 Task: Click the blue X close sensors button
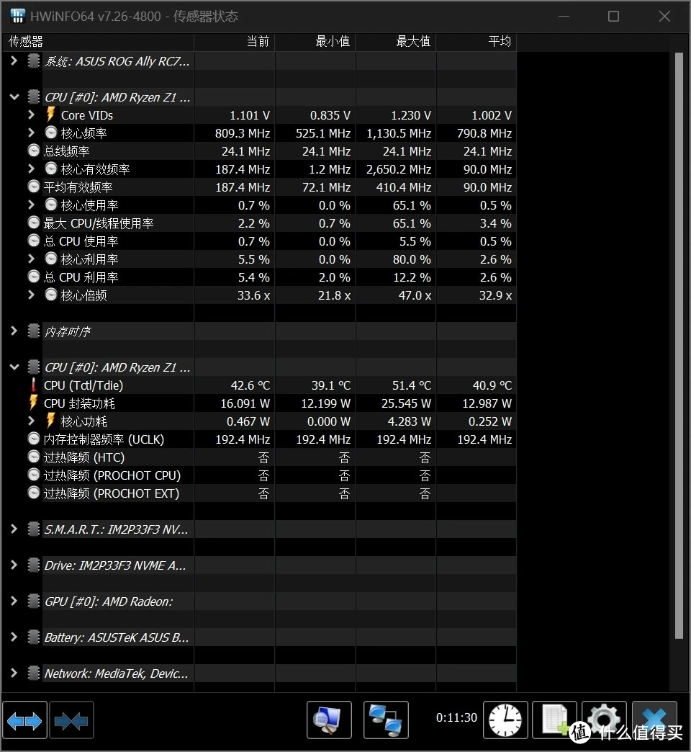tap(654, 720)
